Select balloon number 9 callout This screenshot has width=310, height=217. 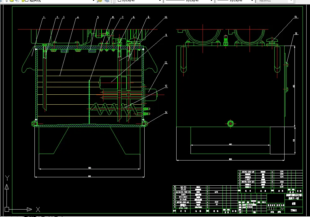[148, 17]
